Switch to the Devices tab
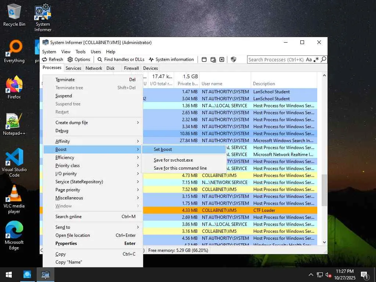The width and height of the screenshot is (376, 282). click(151, 68)
